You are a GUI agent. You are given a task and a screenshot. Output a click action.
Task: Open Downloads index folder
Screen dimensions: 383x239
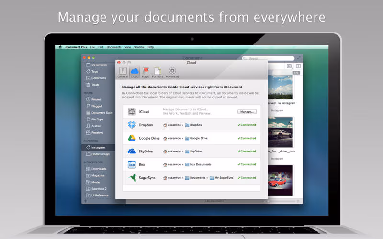(96, 169)
